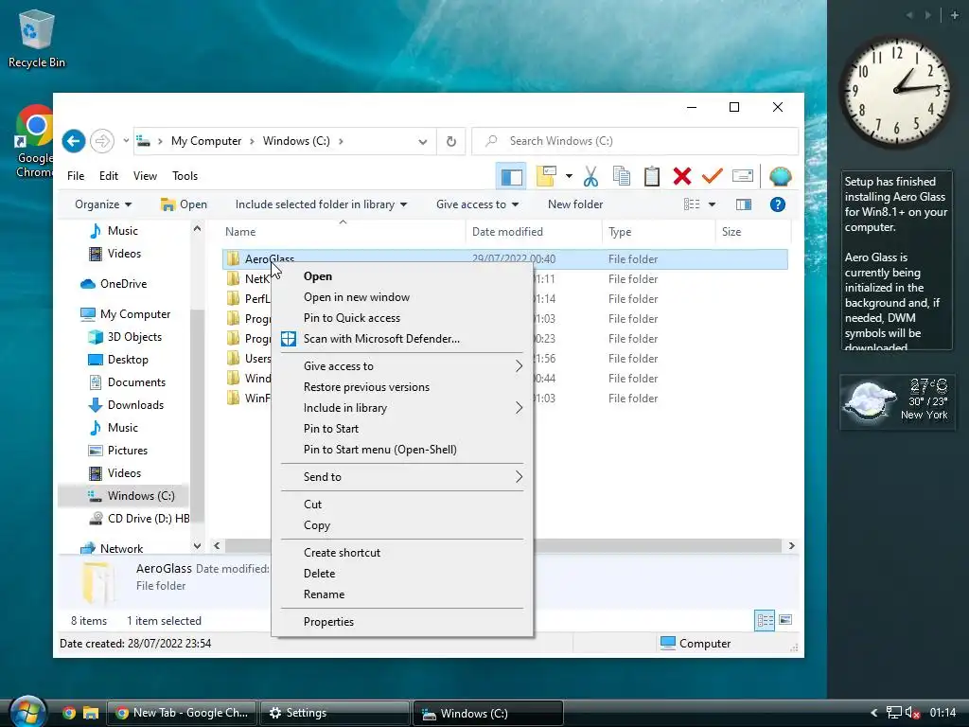Image resolution: width=969 pixels, height=727 pixels.
Task: Choose Create shortcut from context menu
Action: click(342, 553)
